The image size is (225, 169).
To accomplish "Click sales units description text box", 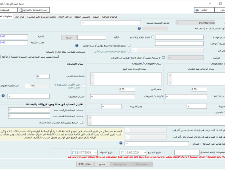I will click(126, 79).
